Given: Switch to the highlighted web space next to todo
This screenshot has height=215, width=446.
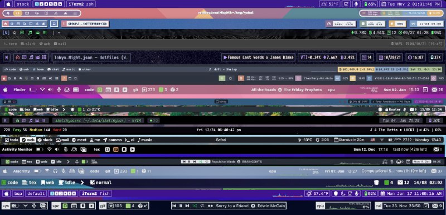Looking at the screenshot, I should 28,140.
